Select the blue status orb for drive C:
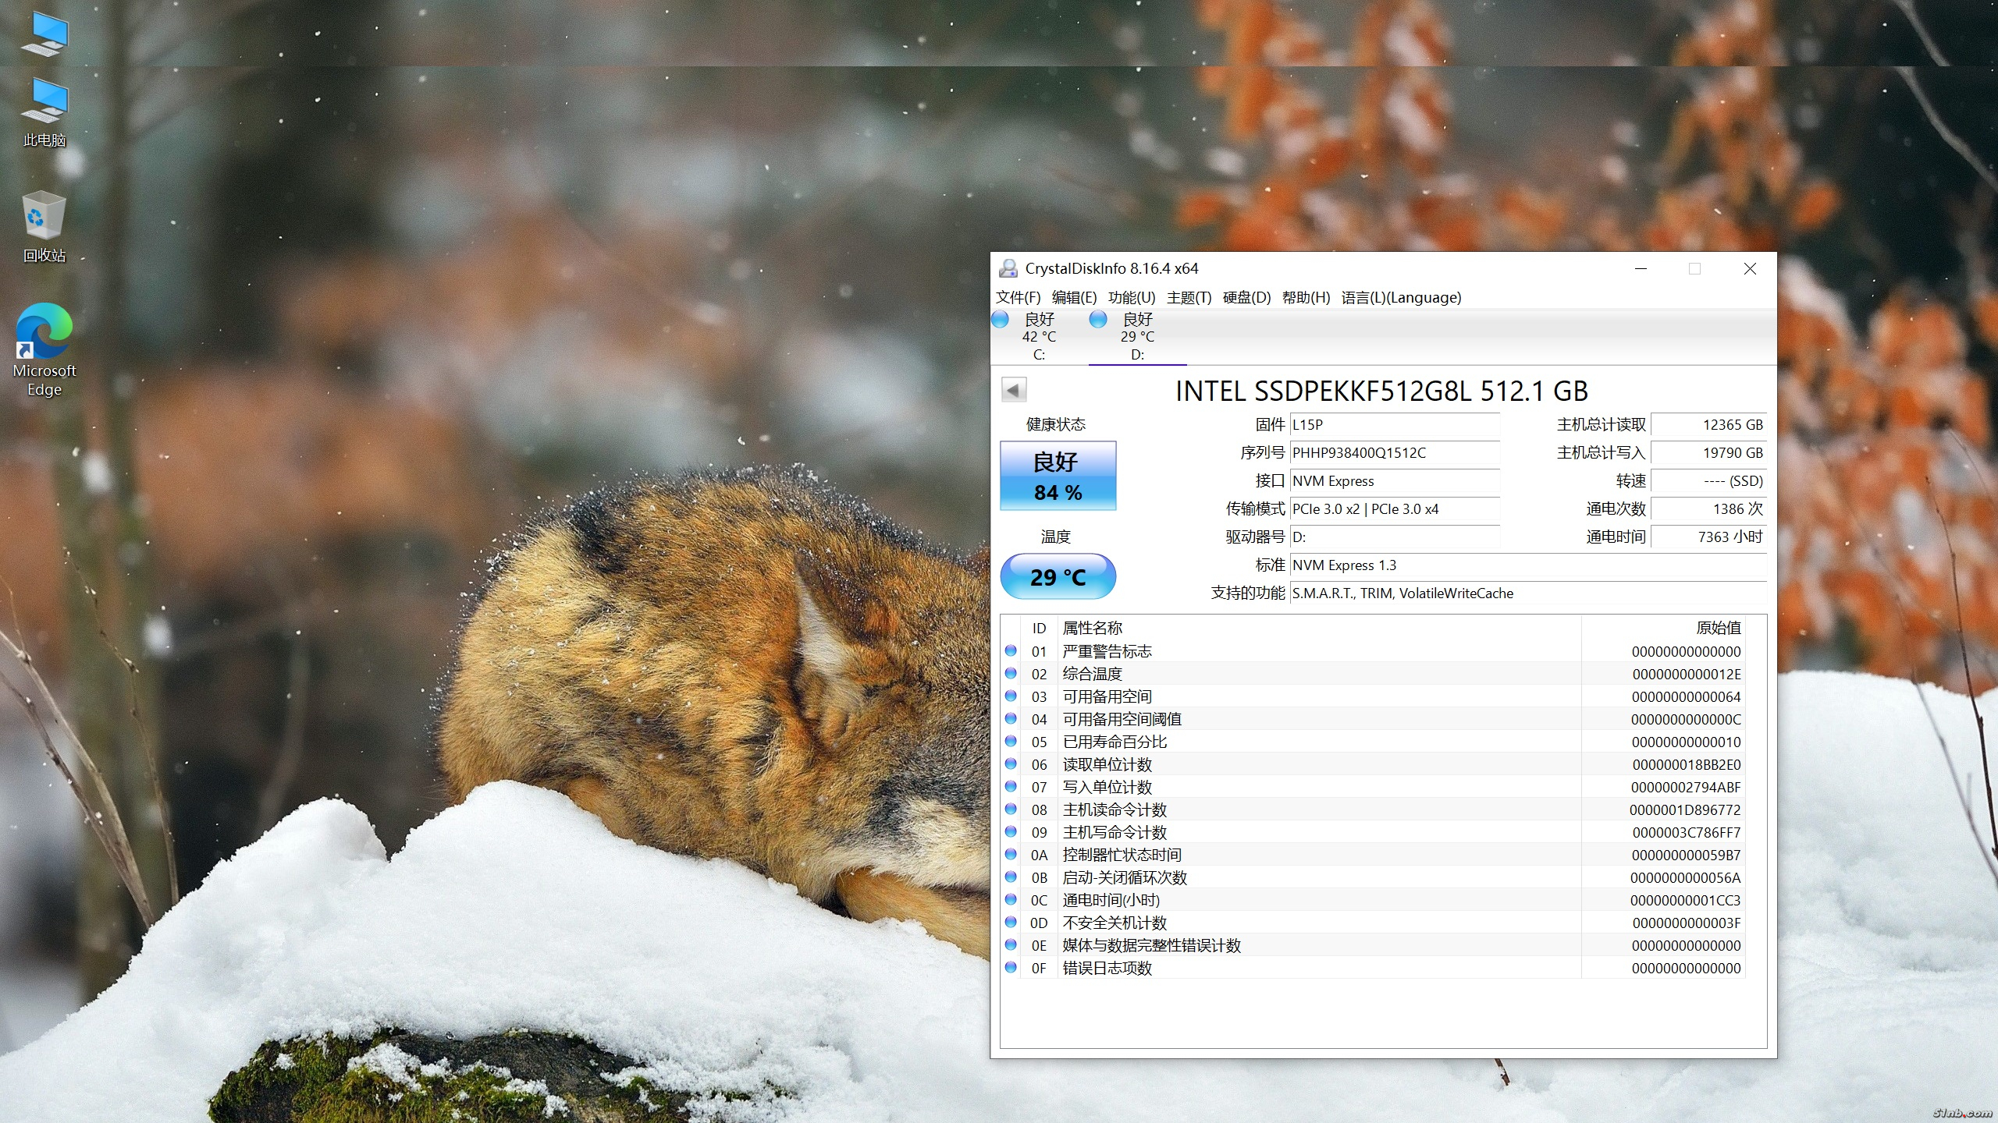This screenshot has height=1123, width=1998. click(x=1001, y=319)
